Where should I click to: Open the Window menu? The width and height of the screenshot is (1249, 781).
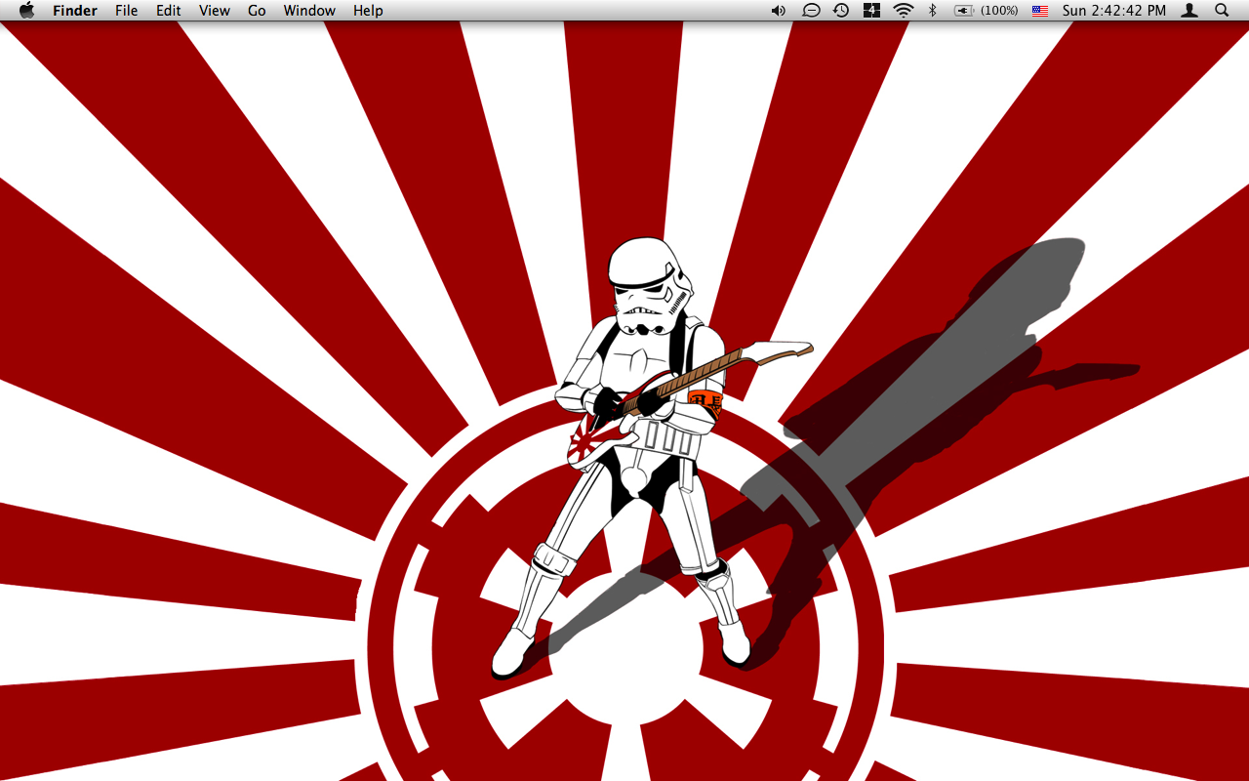click(x=309, y=11)
